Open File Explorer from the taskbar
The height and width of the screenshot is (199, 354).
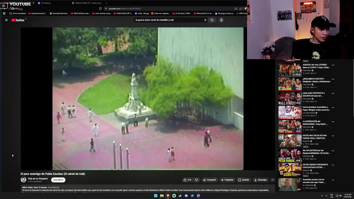coord(162,196)
